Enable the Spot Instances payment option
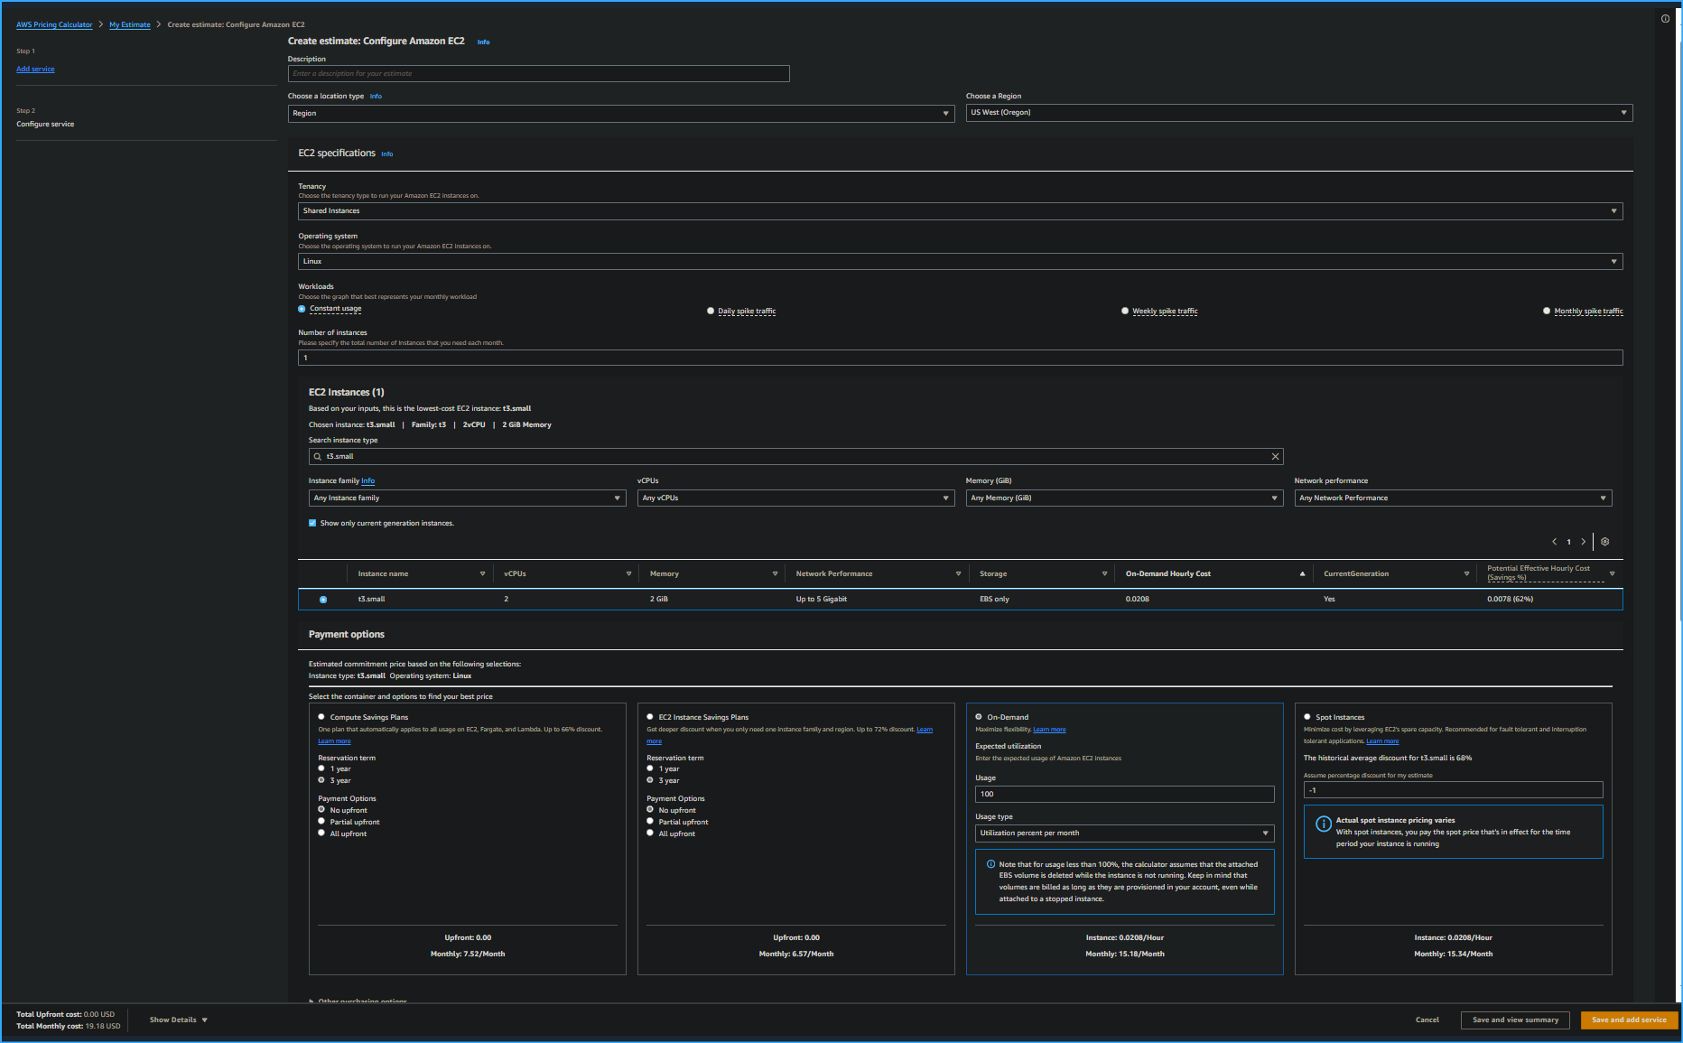This screenshot has width=1683, height=1043. 1306,716
